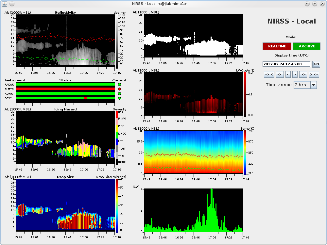Switch mode to ARCHIVE
Image resolution: width=327 pixels, height=245 pixels.
[307, 46]
